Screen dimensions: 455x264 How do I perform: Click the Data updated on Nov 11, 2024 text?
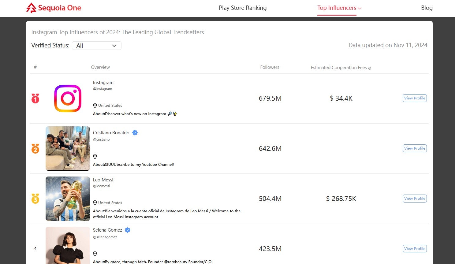[388, 45]
